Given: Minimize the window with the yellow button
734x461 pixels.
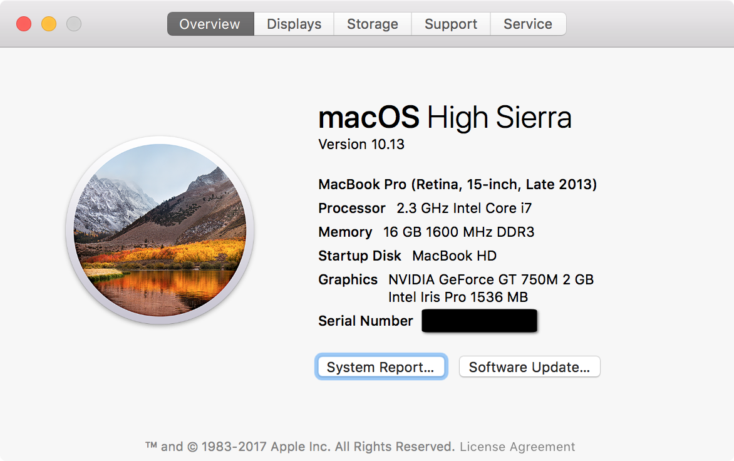Looking at the screenshot, I should click(x=49, y=24).
